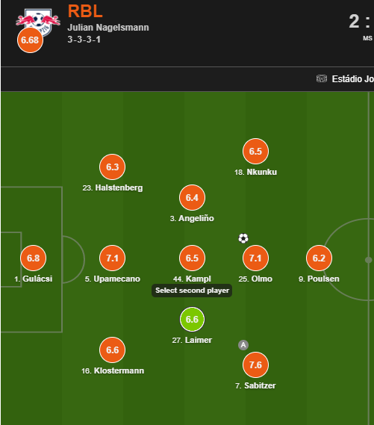Deselect the highlighted green Laimer circle

point(192,319)
